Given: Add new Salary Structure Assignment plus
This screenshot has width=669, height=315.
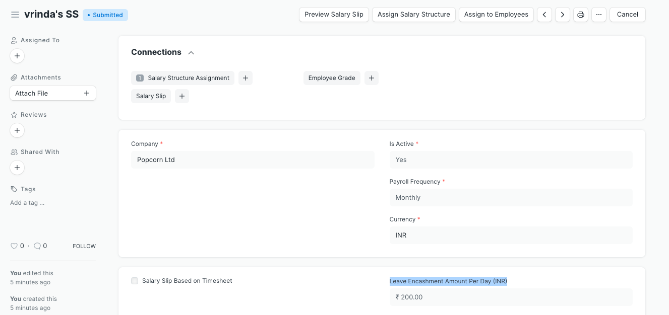Looking at the screenshot, I should (246, 78).
